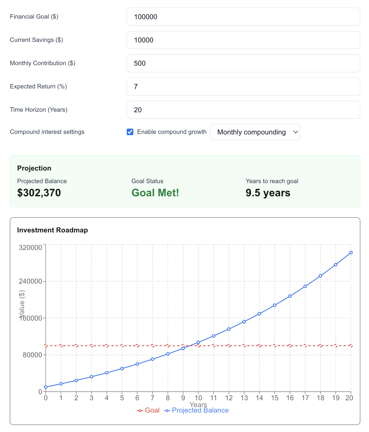This screenshot has width=369, height=432.
Task: Click the Financial Goal input field
Action: tap(243, 17)
